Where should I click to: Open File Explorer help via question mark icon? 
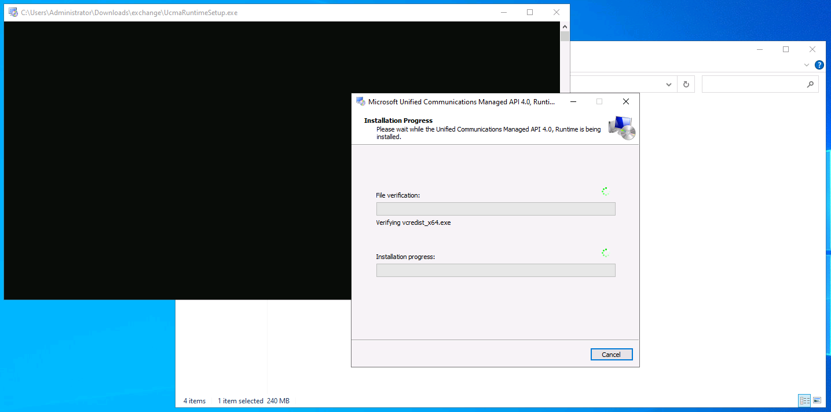coord(819,65)
